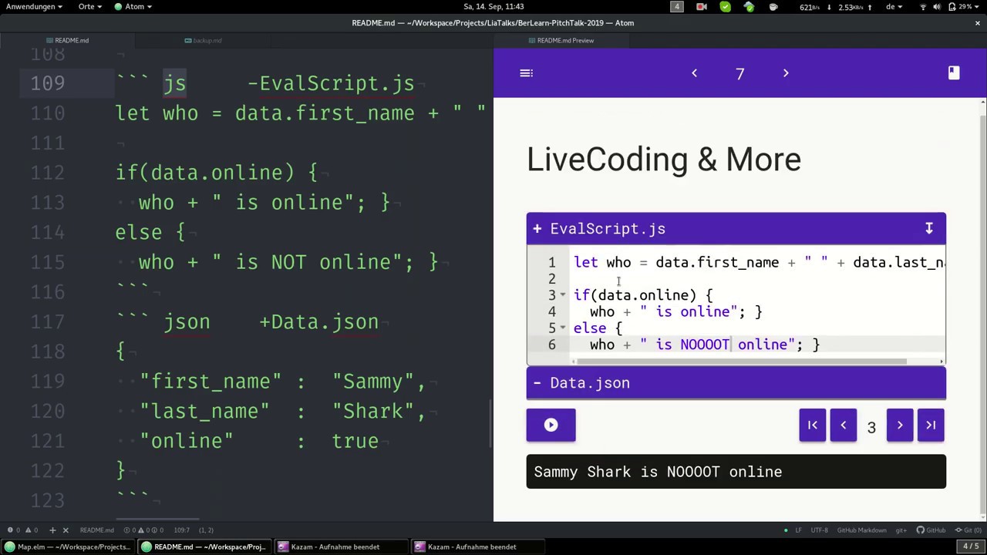987x555 pixels.
Task: Click the 4 / 5 workspace switcher
Action: 971,547
